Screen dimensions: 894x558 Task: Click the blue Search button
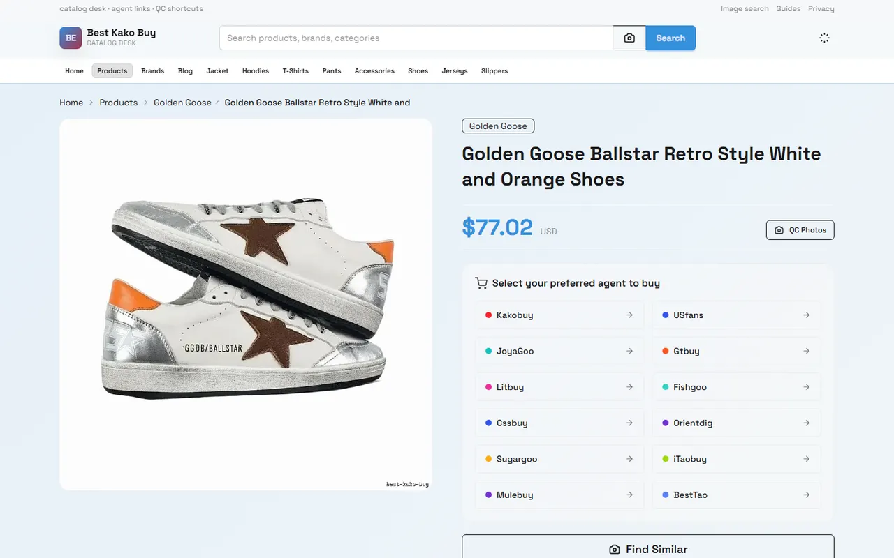(x=670, y=38)
